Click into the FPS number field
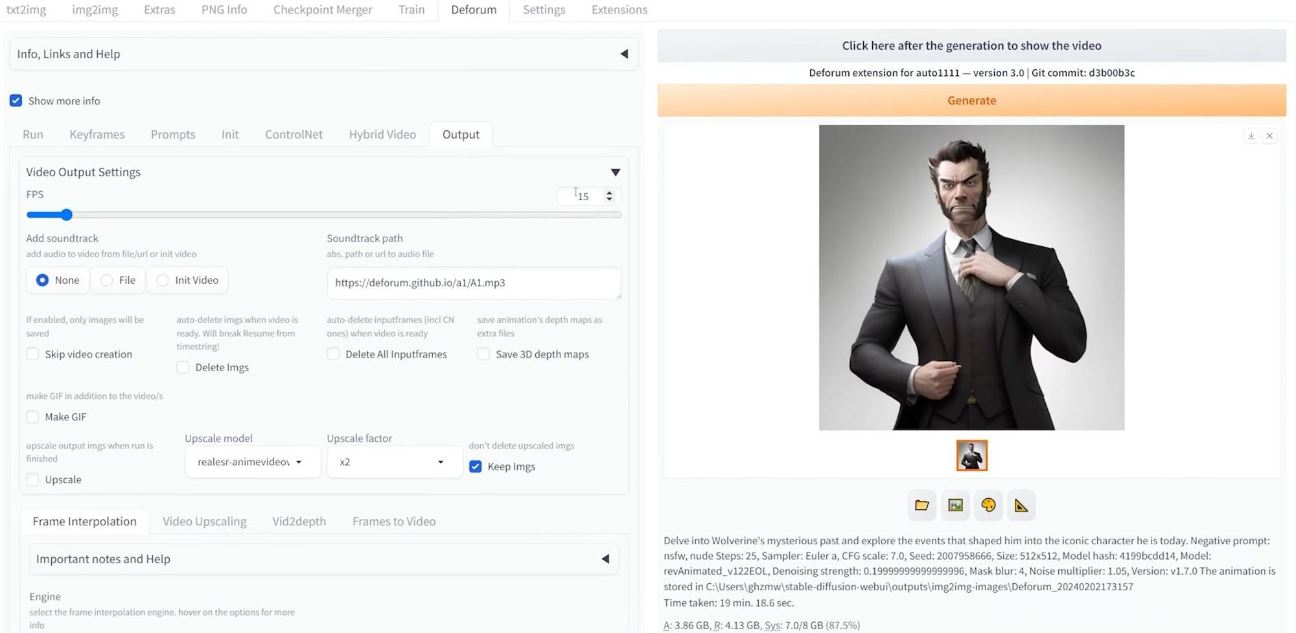1296x633 pixels. pos(583,196)
